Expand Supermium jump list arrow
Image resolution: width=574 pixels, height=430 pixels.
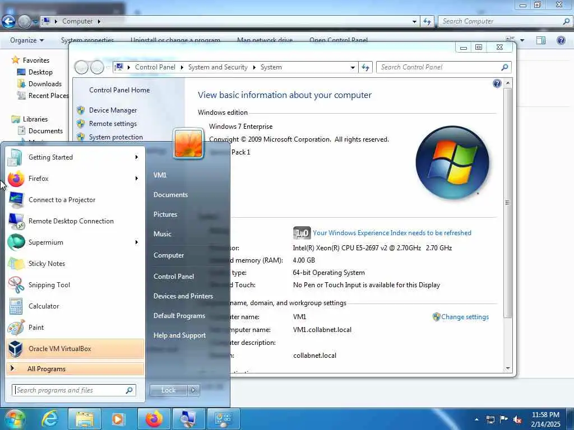point(137,242)
